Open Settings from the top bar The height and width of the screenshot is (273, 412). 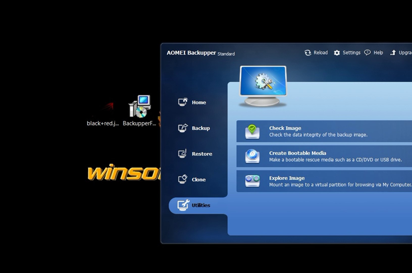click(351, 53)
